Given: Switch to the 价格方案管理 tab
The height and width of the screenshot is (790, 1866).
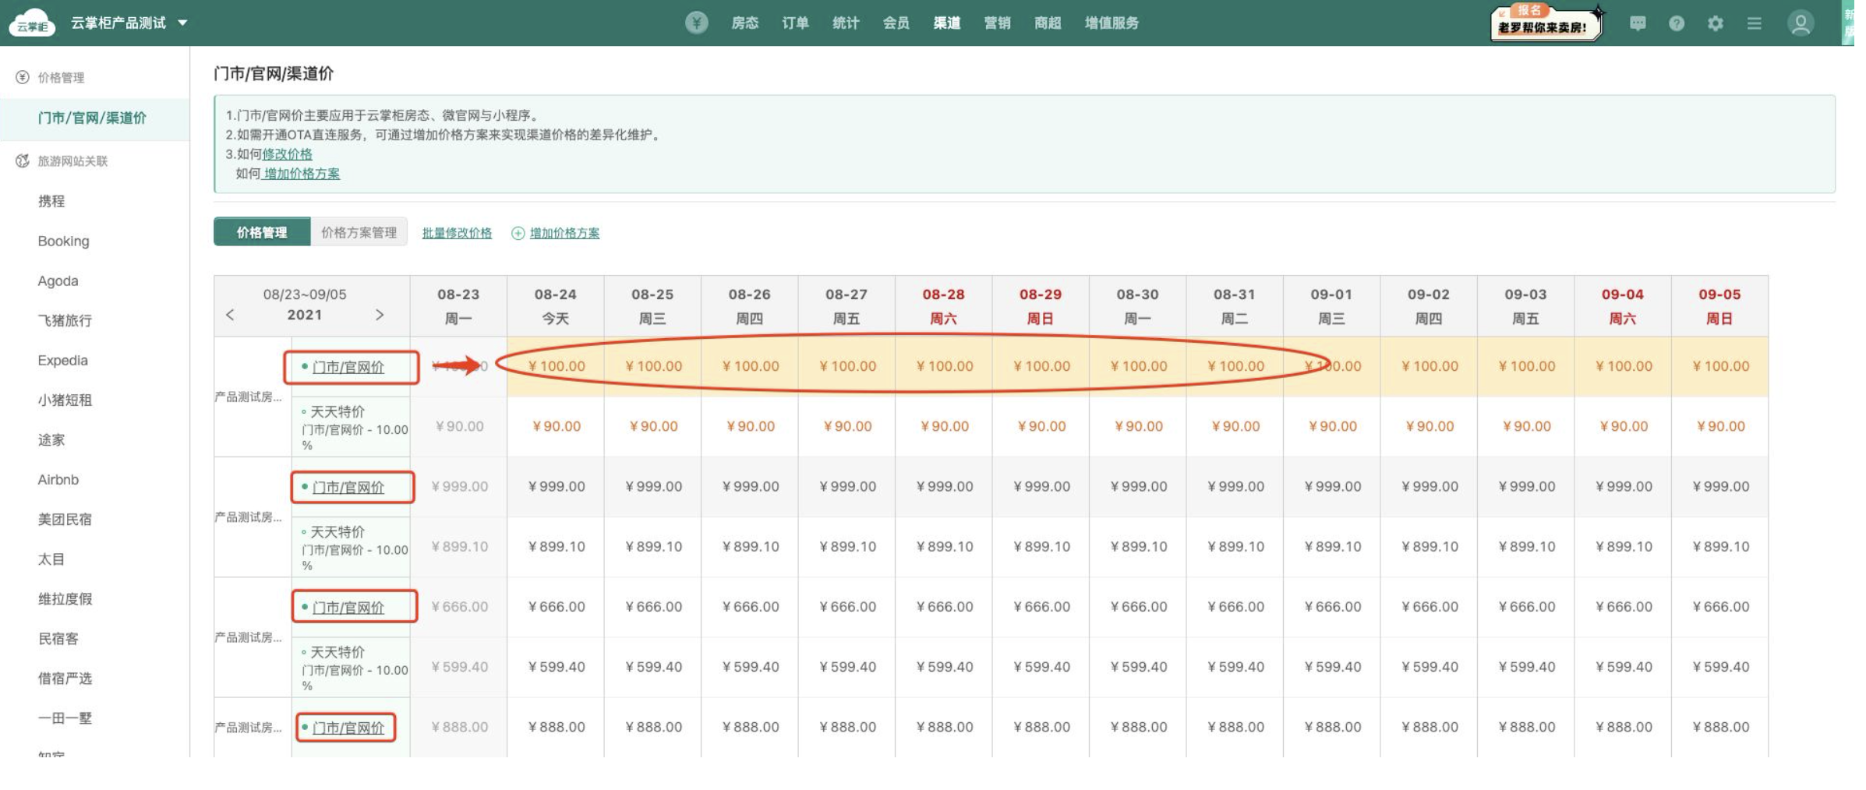Looking at the screenshot, I should [359, 232].
